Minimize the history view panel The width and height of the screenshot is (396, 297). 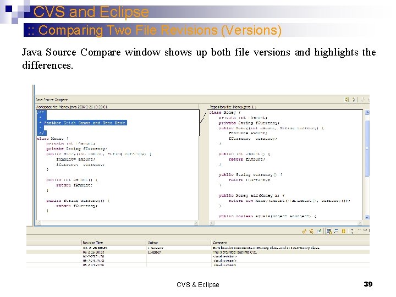pos(365,230)
